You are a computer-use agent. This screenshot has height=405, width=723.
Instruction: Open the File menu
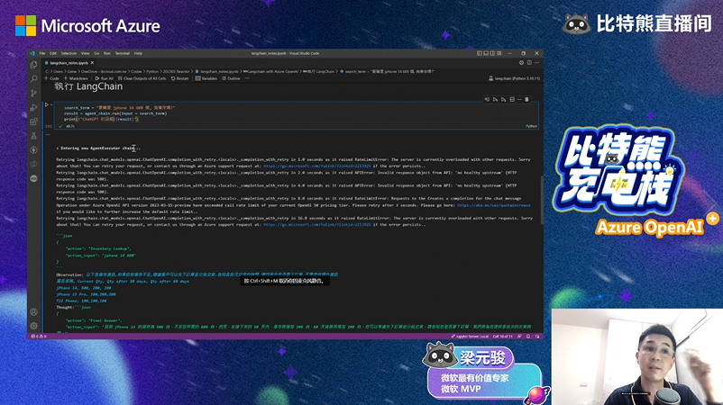click(42, 53)
